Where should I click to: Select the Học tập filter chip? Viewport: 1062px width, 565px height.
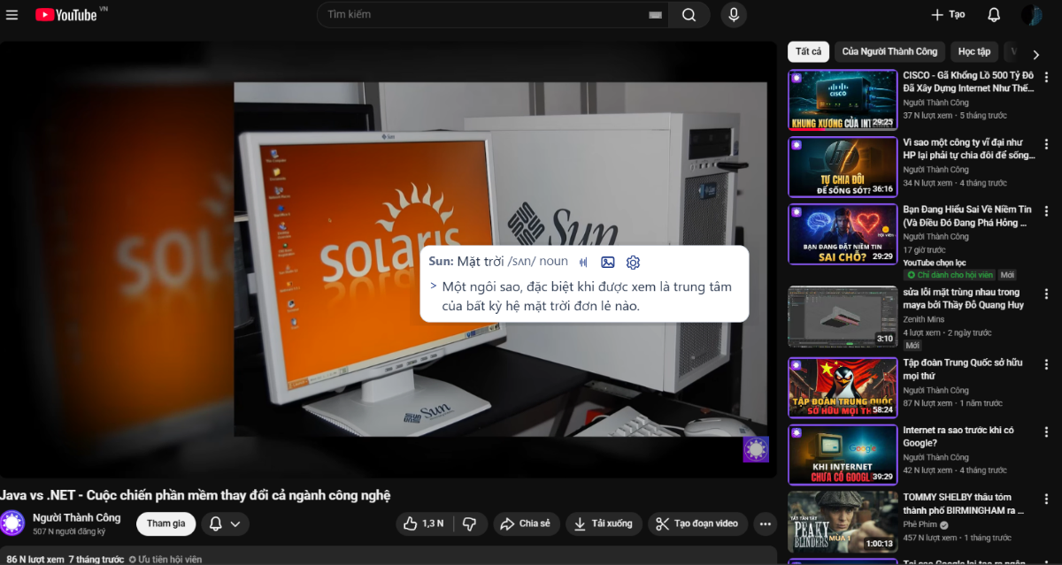click(x=974, y=51)
